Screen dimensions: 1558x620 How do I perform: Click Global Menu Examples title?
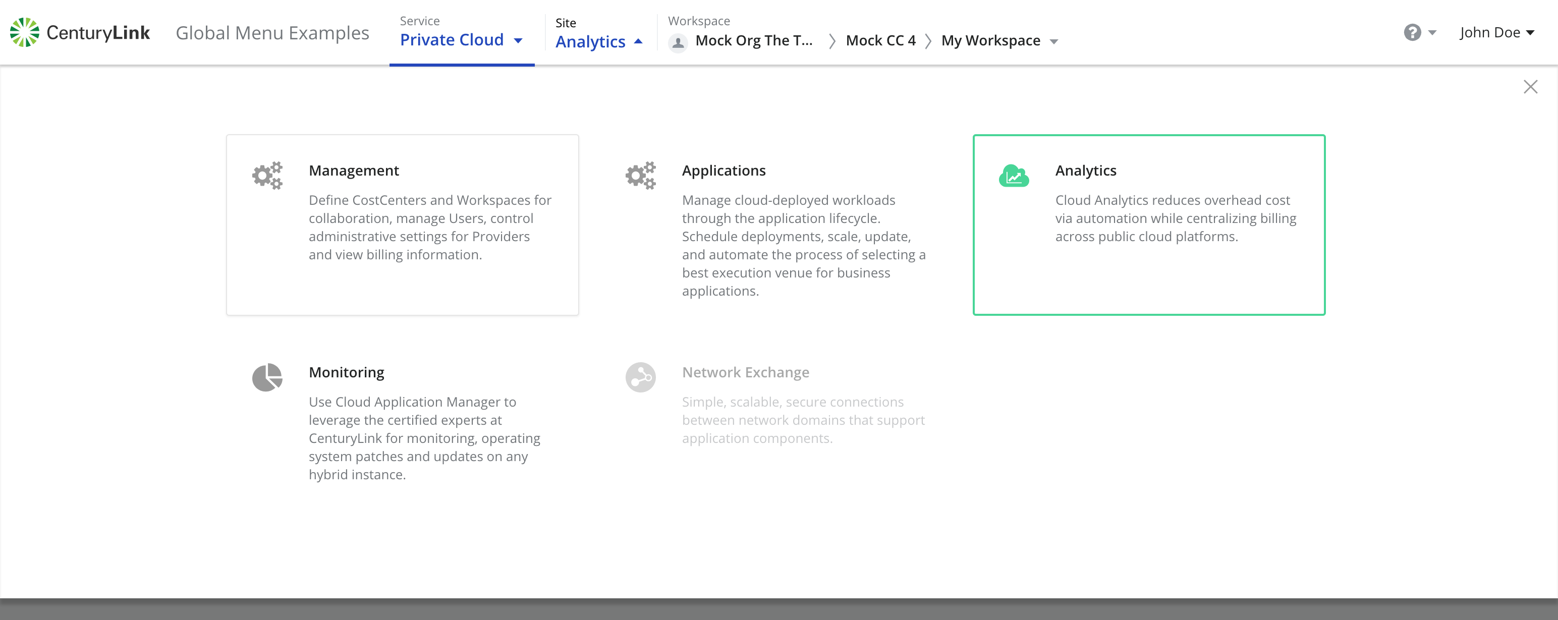click(x=272, y=33)
